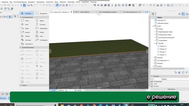Image resolution: width=189 pixels, height=106 pixels.
Task: Click the magnifier find-and-select toolbar icon
Action: (x=32, y=5)
